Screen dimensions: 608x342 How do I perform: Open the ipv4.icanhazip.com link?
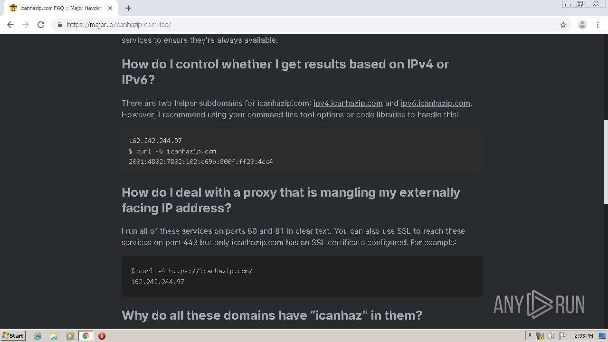click(x=348, y=103)
